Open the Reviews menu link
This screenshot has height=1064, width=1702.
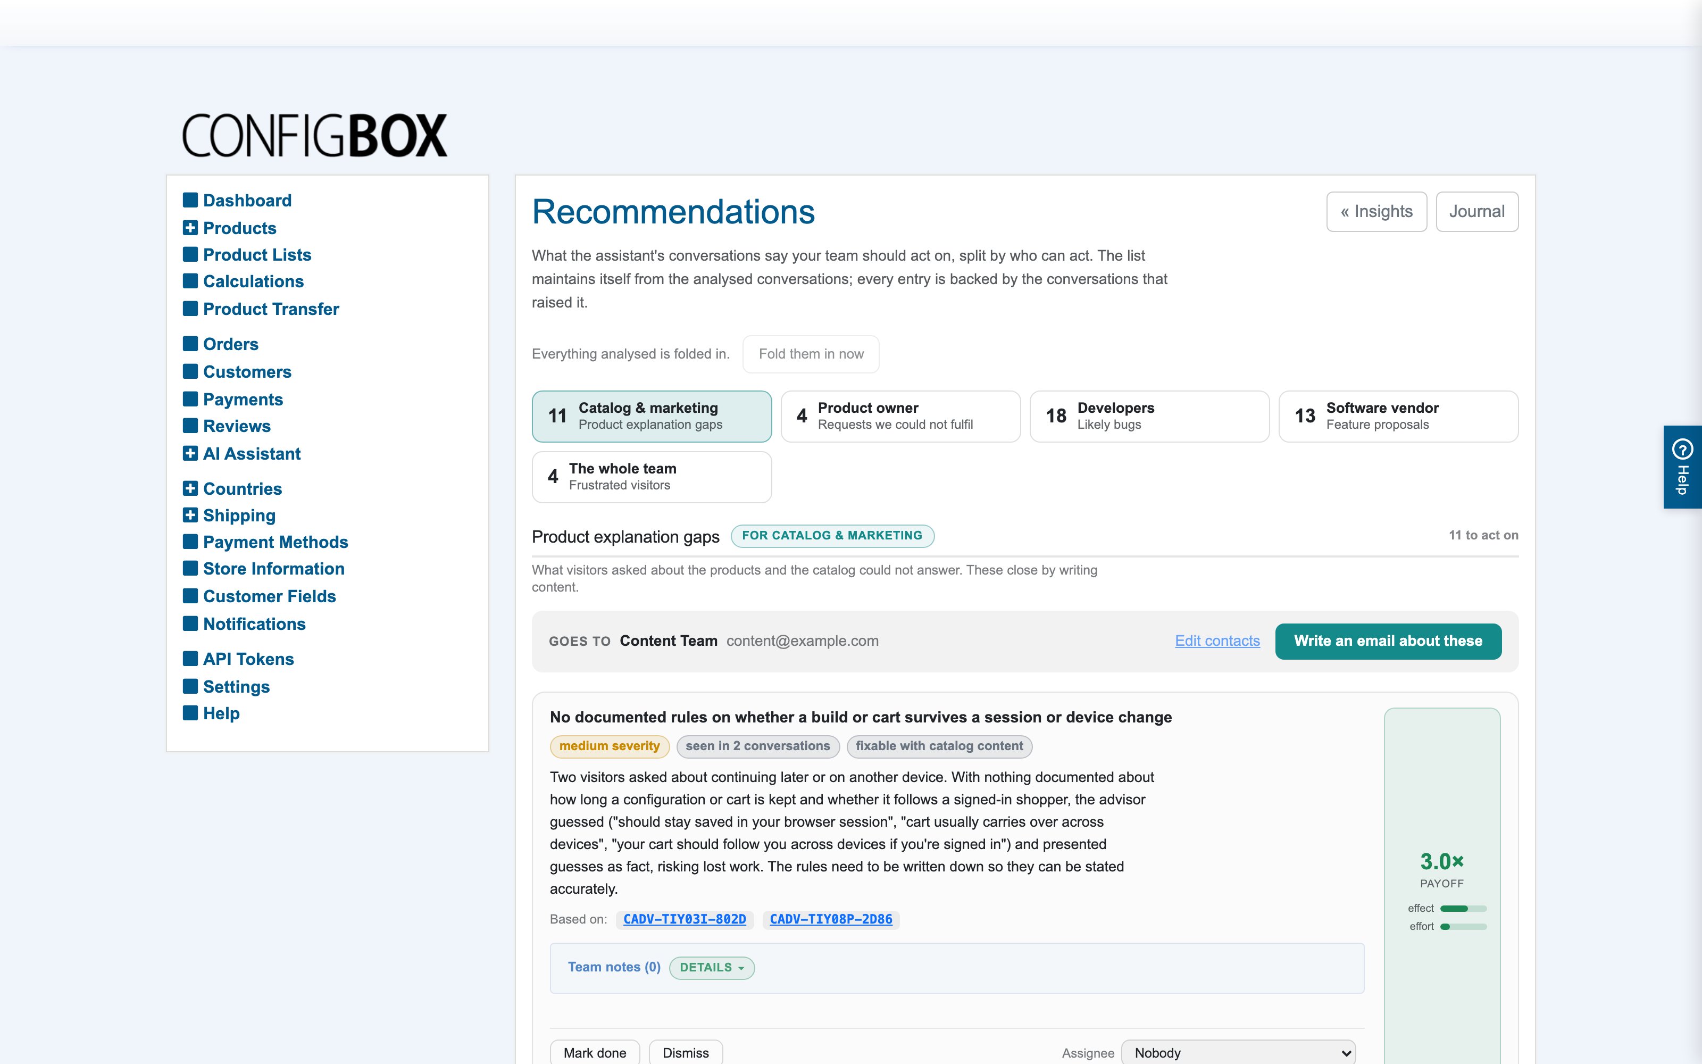click(236, 426)
